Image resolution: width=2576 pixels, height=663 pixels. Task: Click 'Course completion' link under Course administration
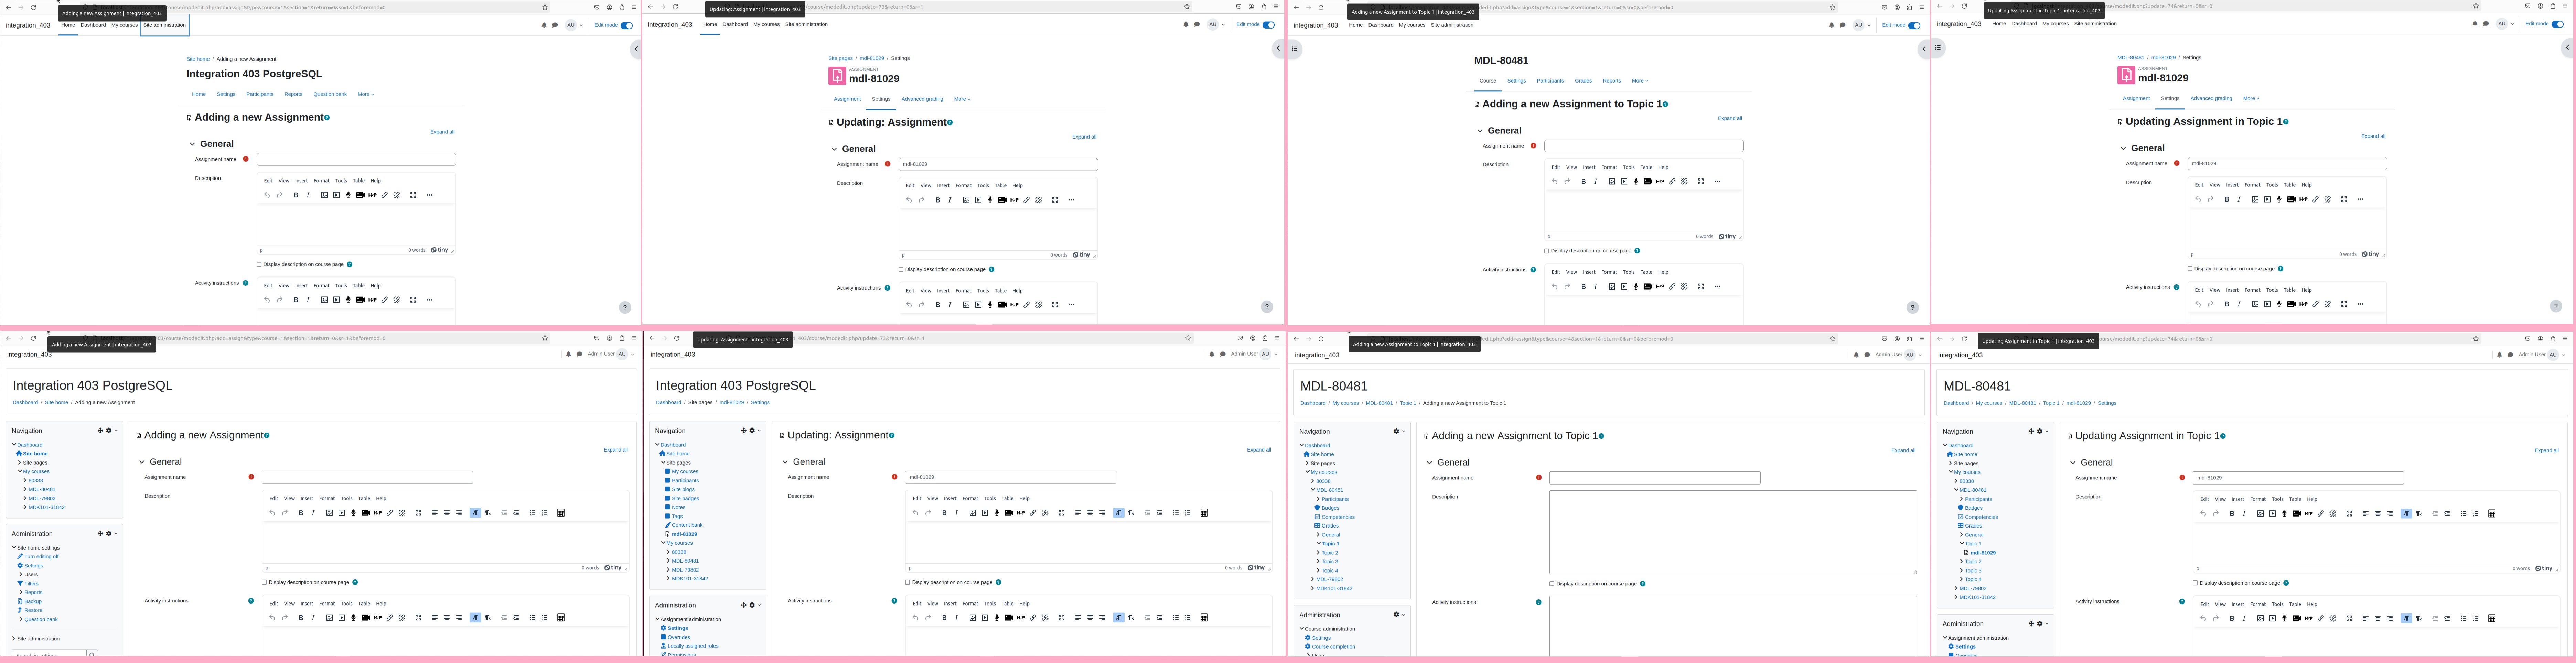pos(1333,647)
